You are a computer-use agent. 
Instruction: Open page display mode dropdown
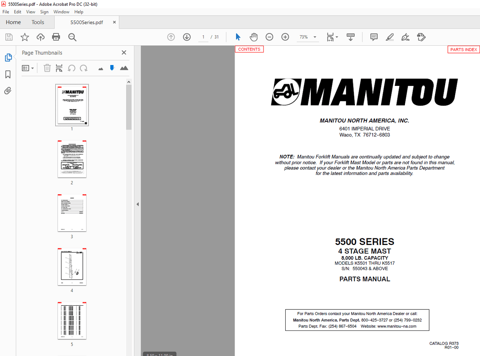click(x=332, y=37)
